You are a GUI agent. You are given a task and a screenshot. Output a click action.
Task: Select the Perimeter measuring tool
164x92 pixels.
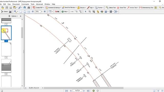point(76,11)
